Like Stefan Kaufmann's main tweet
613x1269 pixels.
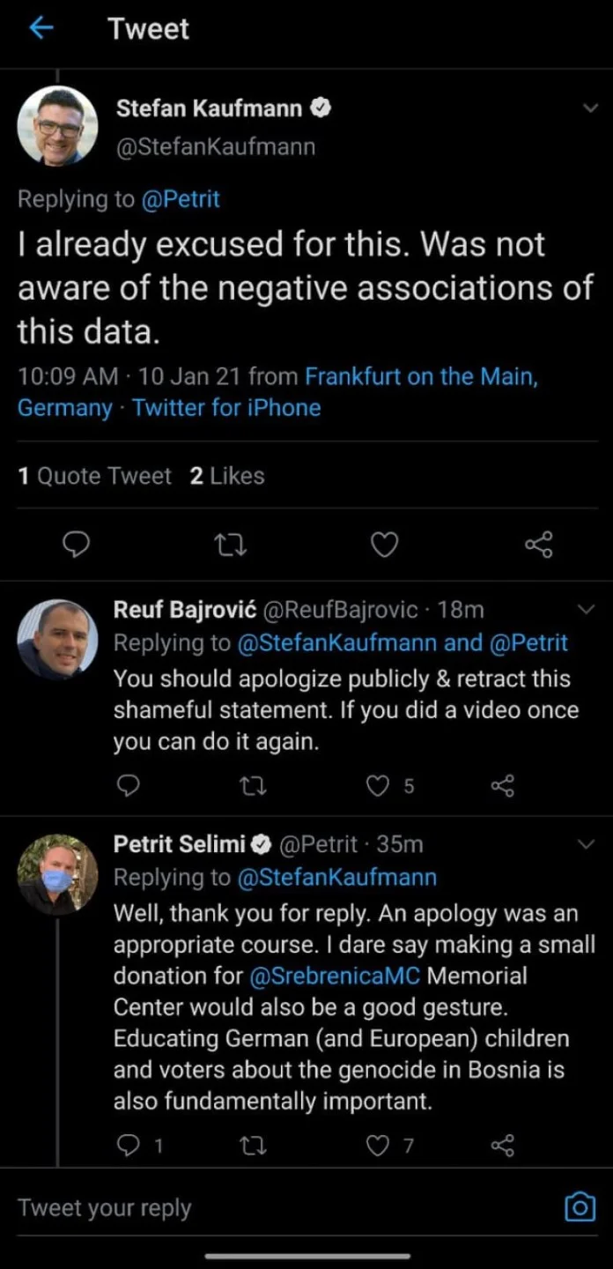383,546
